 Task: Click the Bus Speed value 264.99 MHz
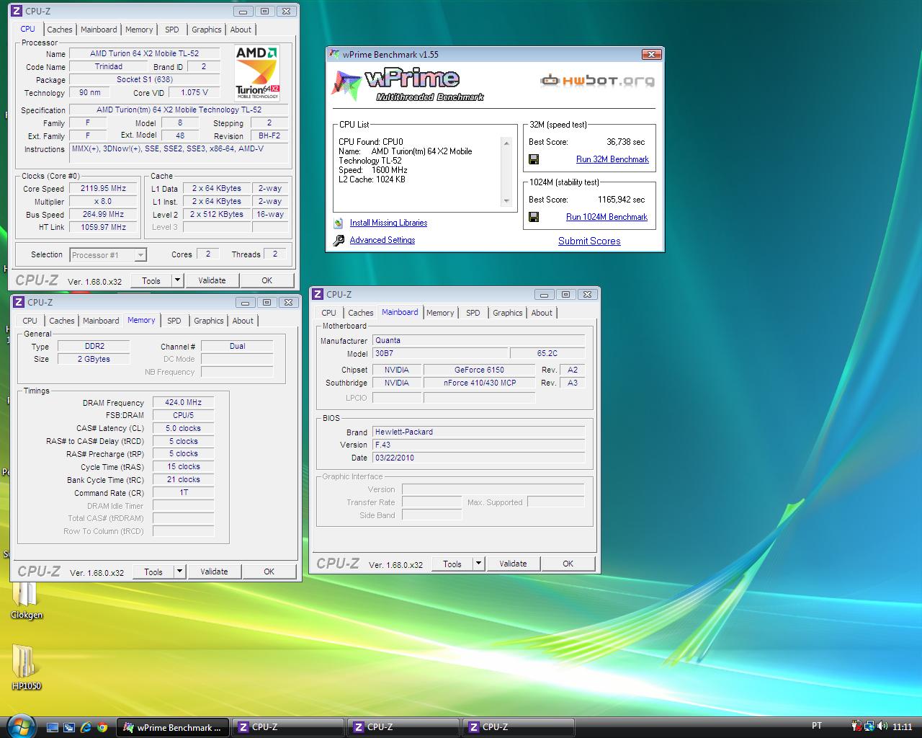(103, 214)
